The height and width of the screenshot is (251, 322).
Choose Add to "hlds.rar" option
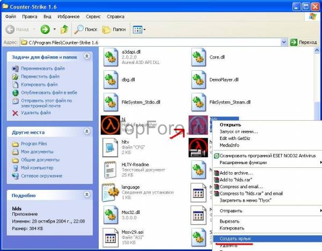[268, 180]
